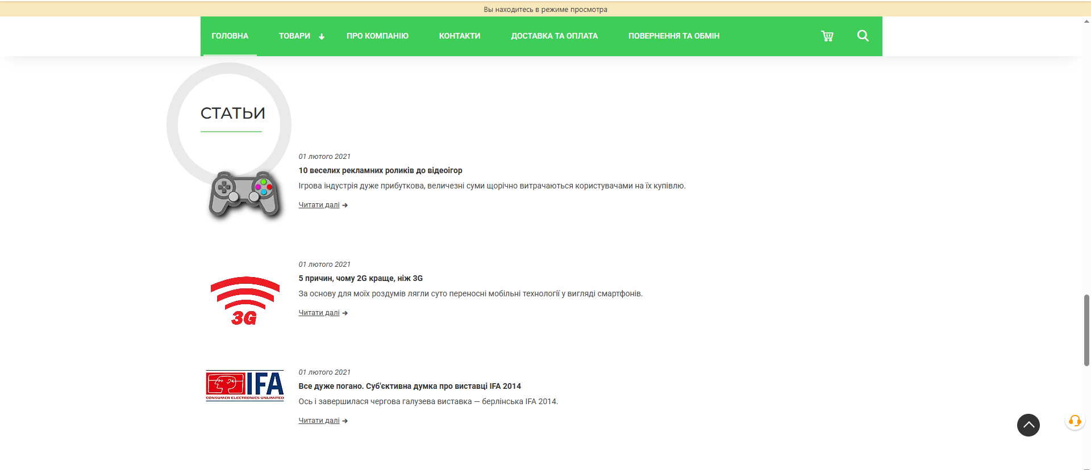Open ПОВЕРНЕННЯ ТА ОБМІН page
Screen dimensions: 1091x470
[673, 36]
